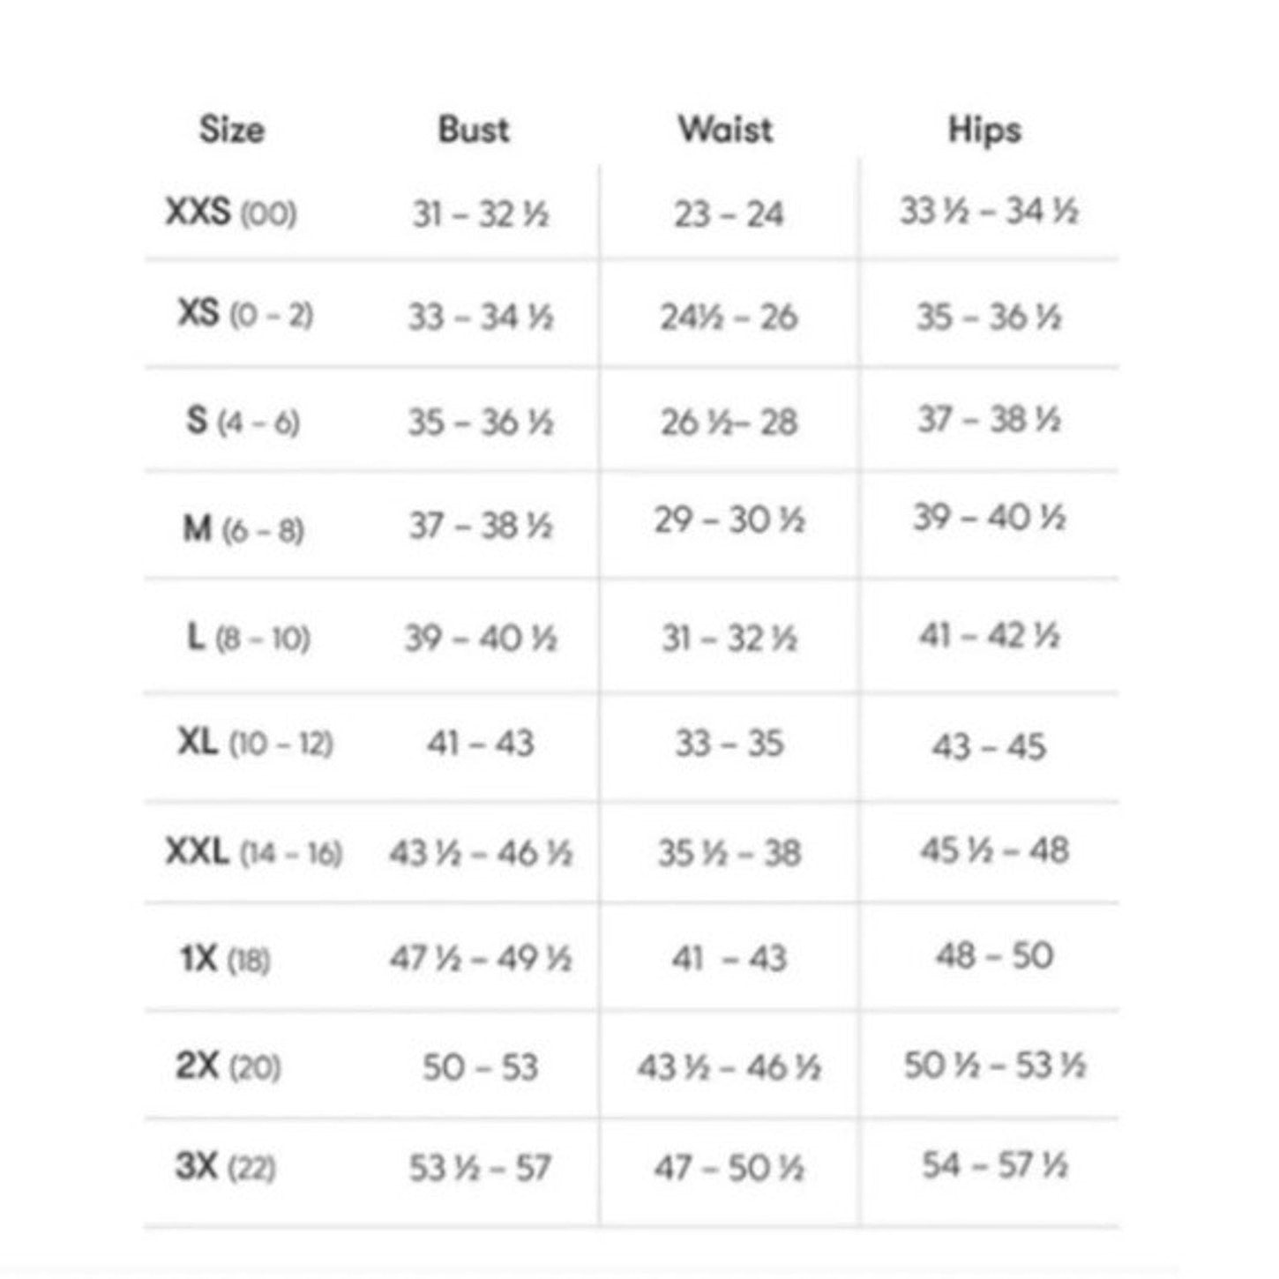Select the S (4 - 6) size label
This screenshot has width=1279, height=1279.
tap(243, 422)
